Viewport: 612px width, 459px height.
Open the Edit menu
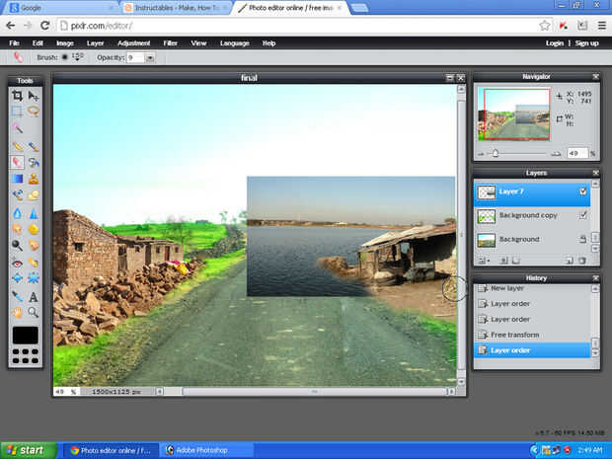(x=38, y=43)
